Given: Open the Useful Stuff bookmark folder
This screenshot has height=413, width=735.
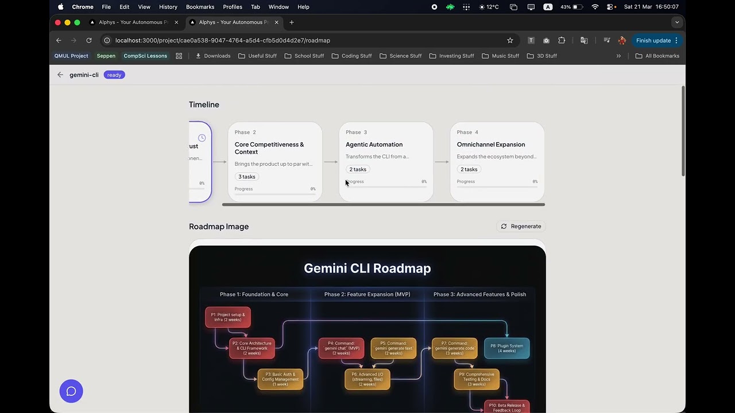Looking at the screenshot, I should pyautogui.click(x=257, y=56).
